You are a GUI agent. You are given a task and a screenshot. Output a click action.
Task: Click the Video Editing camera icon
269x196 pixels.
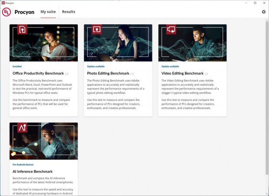(x=171, y=30)
